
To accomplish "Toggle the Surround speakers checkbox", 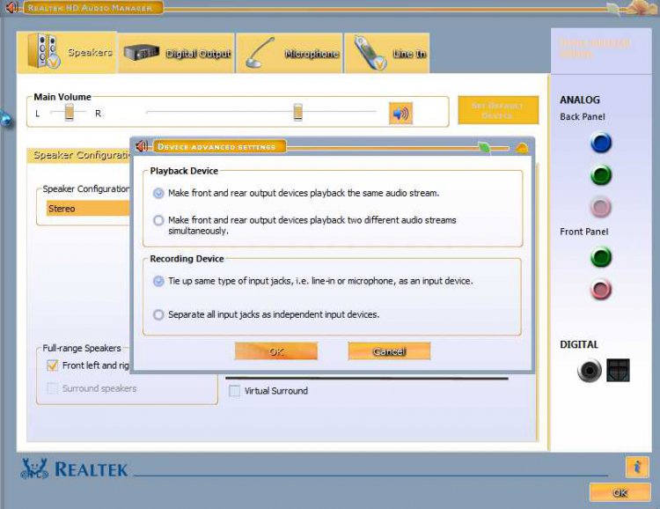I will [52, 388].
